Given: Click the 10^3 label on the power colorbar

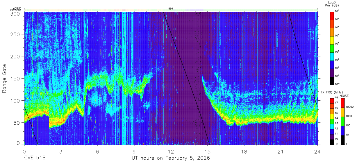Looking at the screenshot, I should 337,51.
